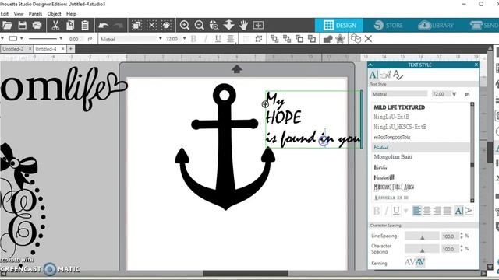Go to the STORE tab
This screenshot has width=499, height=280.
pos(388,25)
